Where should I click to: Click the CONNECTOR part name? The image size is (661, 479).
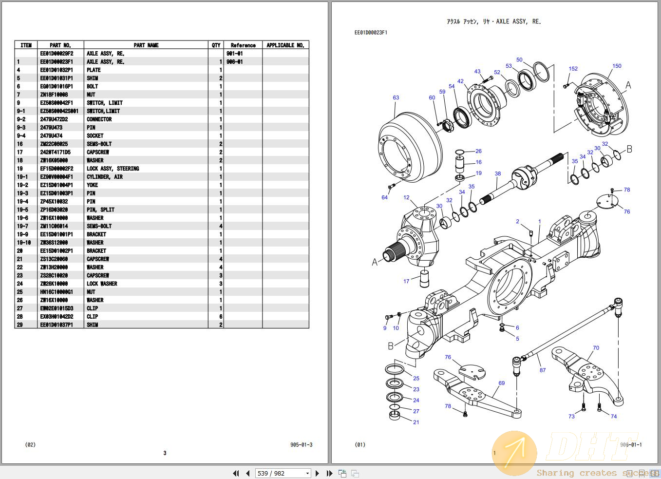tap(99, 119)
